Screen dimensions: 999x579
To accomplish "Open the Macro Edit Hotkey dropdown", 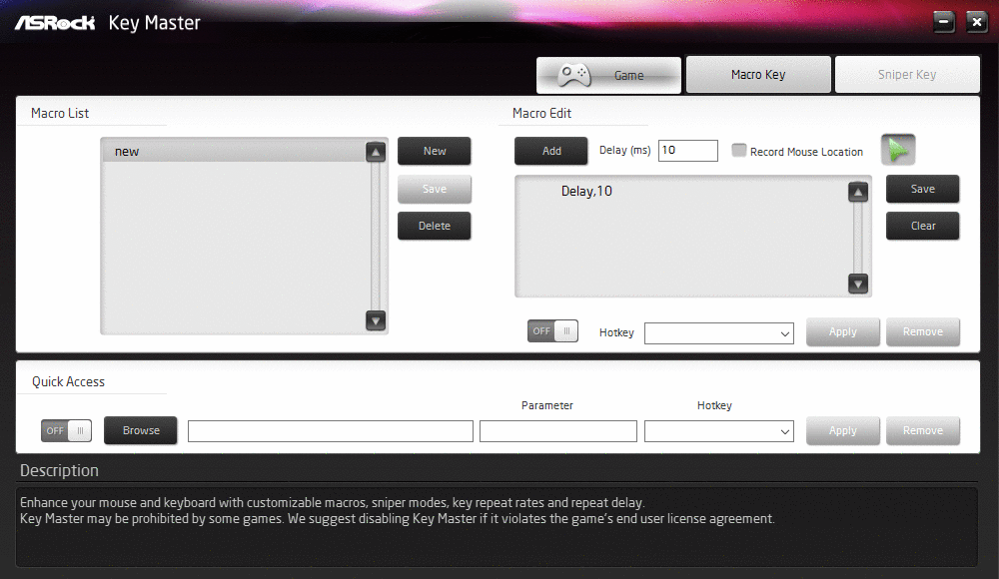I will click(718, 333).
